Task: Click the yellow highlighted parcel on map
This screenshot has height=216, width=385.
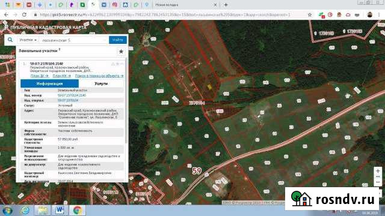Action: (209, 86)
